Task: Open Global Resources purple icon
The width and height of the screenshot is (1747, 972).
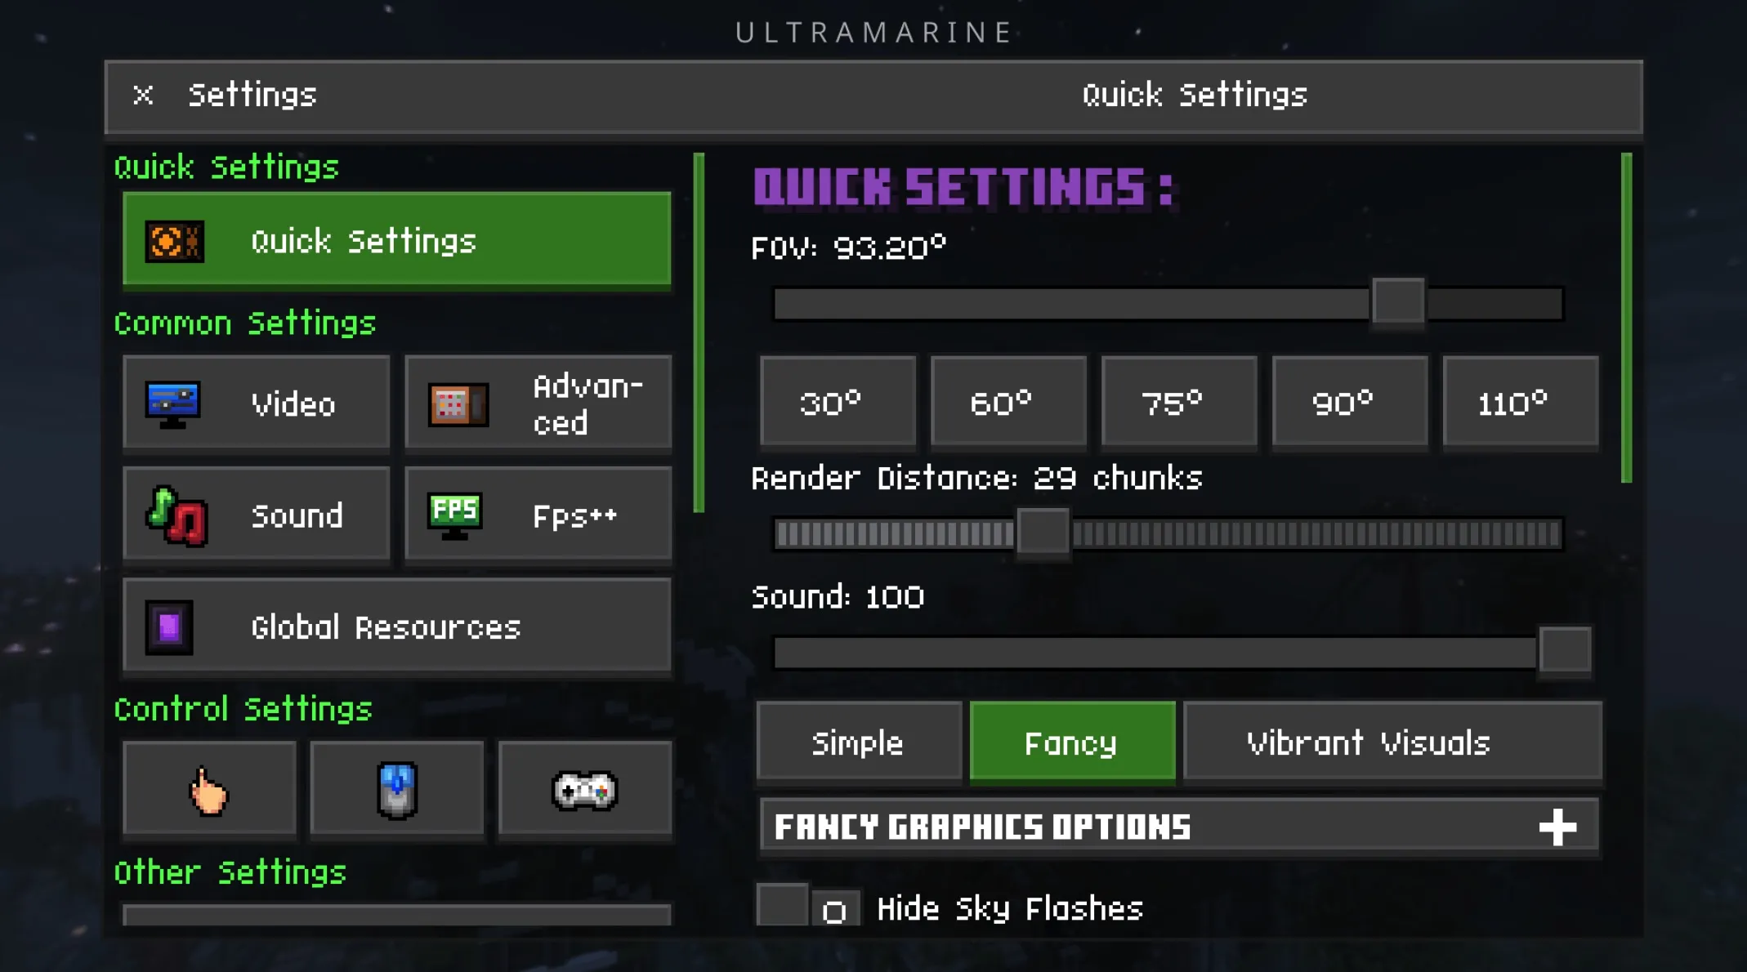Action: (x=169, y=627)
